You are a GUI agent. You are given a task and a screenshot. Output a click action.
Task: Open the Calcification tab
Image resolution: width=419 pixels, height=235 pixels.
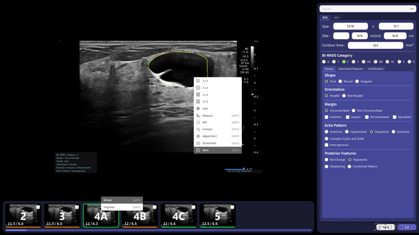click(375, 69)
